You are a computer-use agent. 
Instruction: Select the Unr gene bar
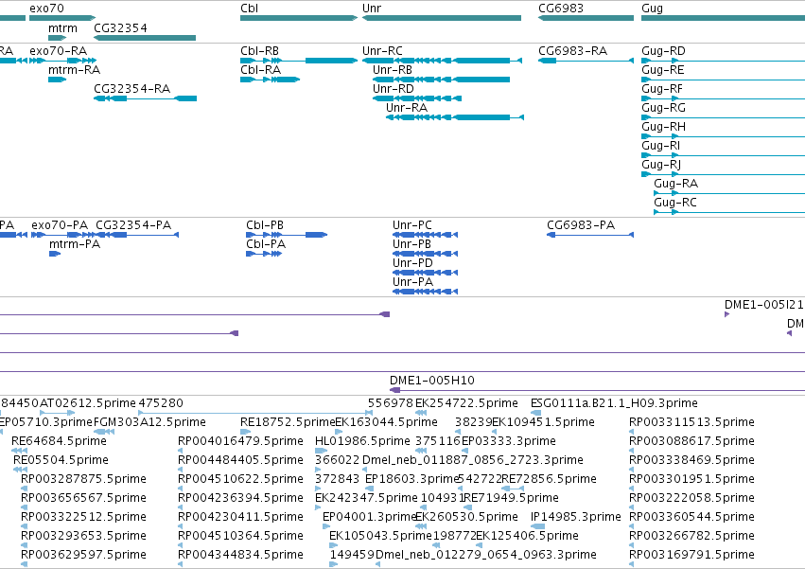coord(442,18)
